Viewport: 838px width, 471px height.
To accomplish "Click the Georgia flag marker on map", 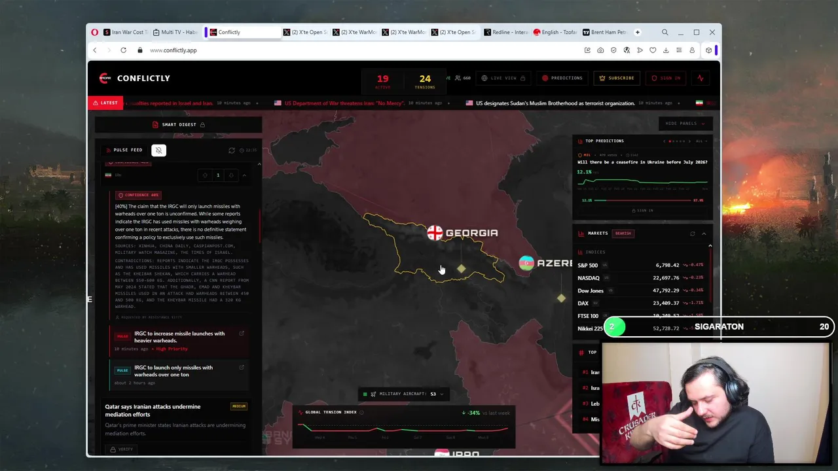I will click(x=435, y=233).
